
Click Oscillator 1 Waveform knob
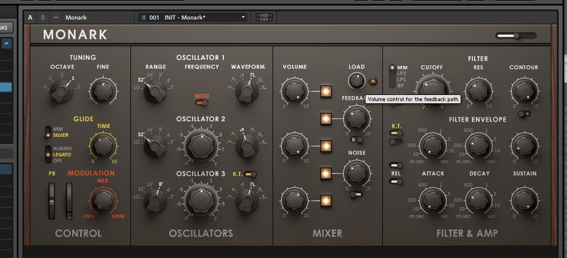[247, 91]
